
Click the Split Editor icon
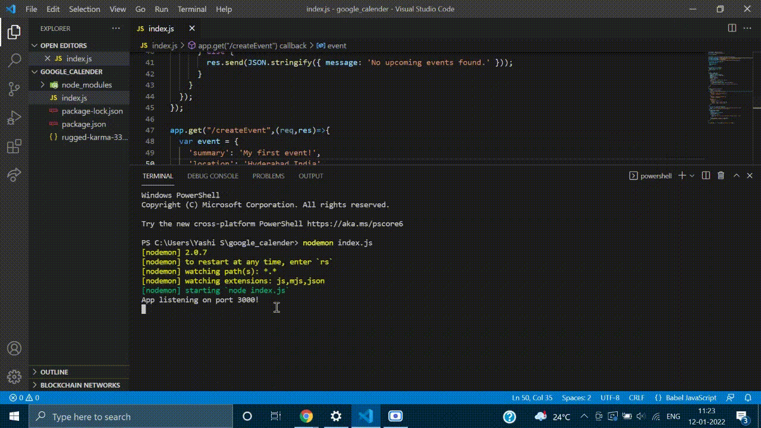732,29
